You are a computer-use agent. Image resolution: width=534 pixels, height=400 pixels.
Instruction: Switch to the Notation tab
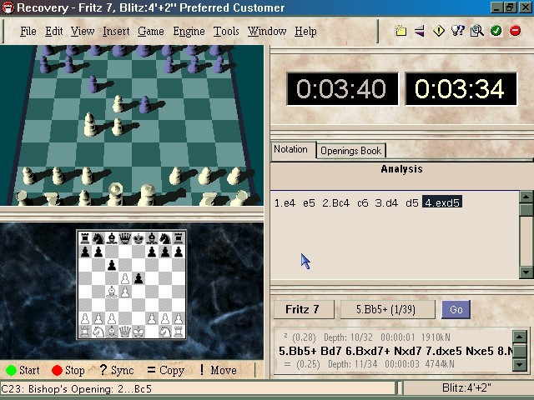click(x=293, y=150)
